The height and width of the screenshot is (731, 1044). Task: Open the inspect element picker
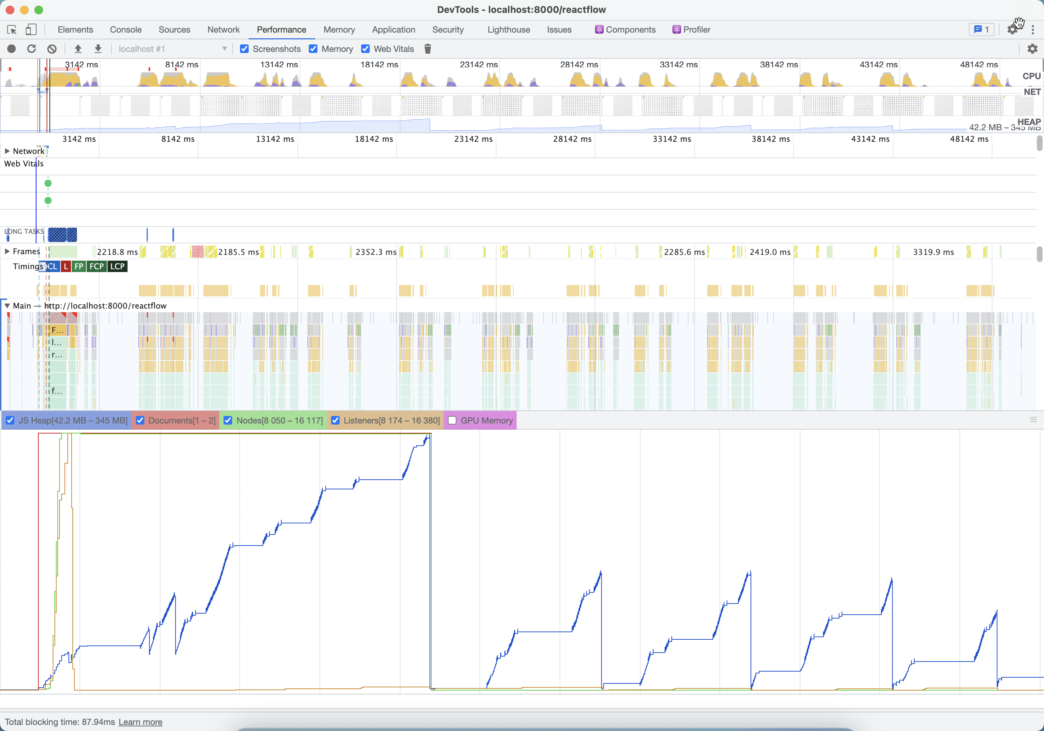pyautogui.click(x=11, y=29)
